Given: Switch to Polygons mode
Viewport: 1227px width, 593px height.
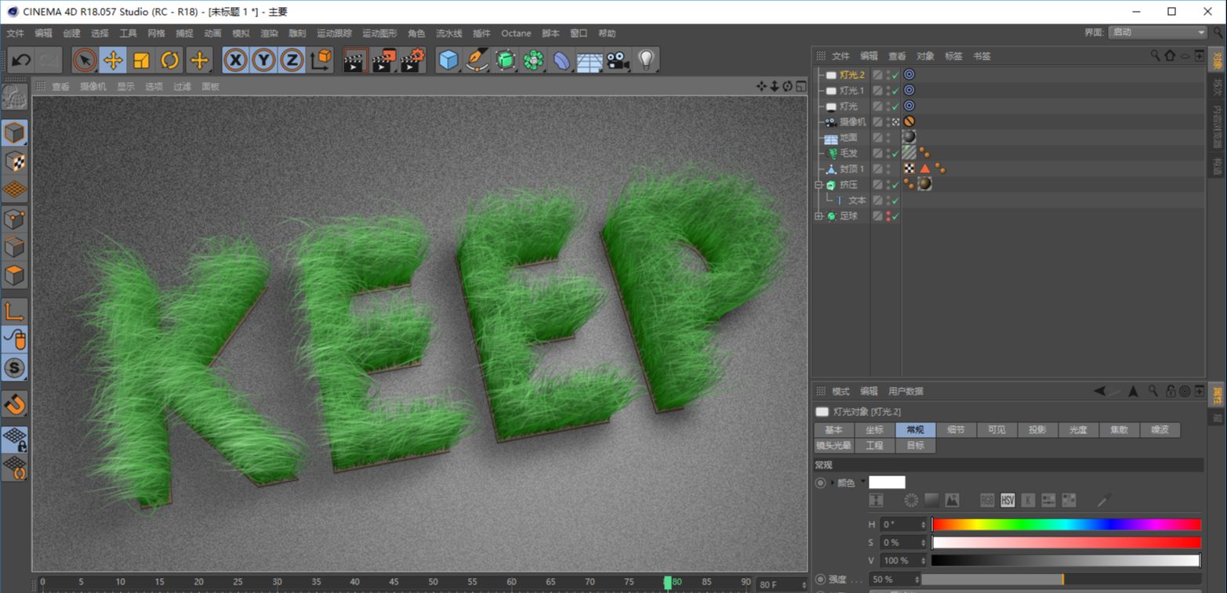Looking at the screenshot, I should (x=14, y=276).
